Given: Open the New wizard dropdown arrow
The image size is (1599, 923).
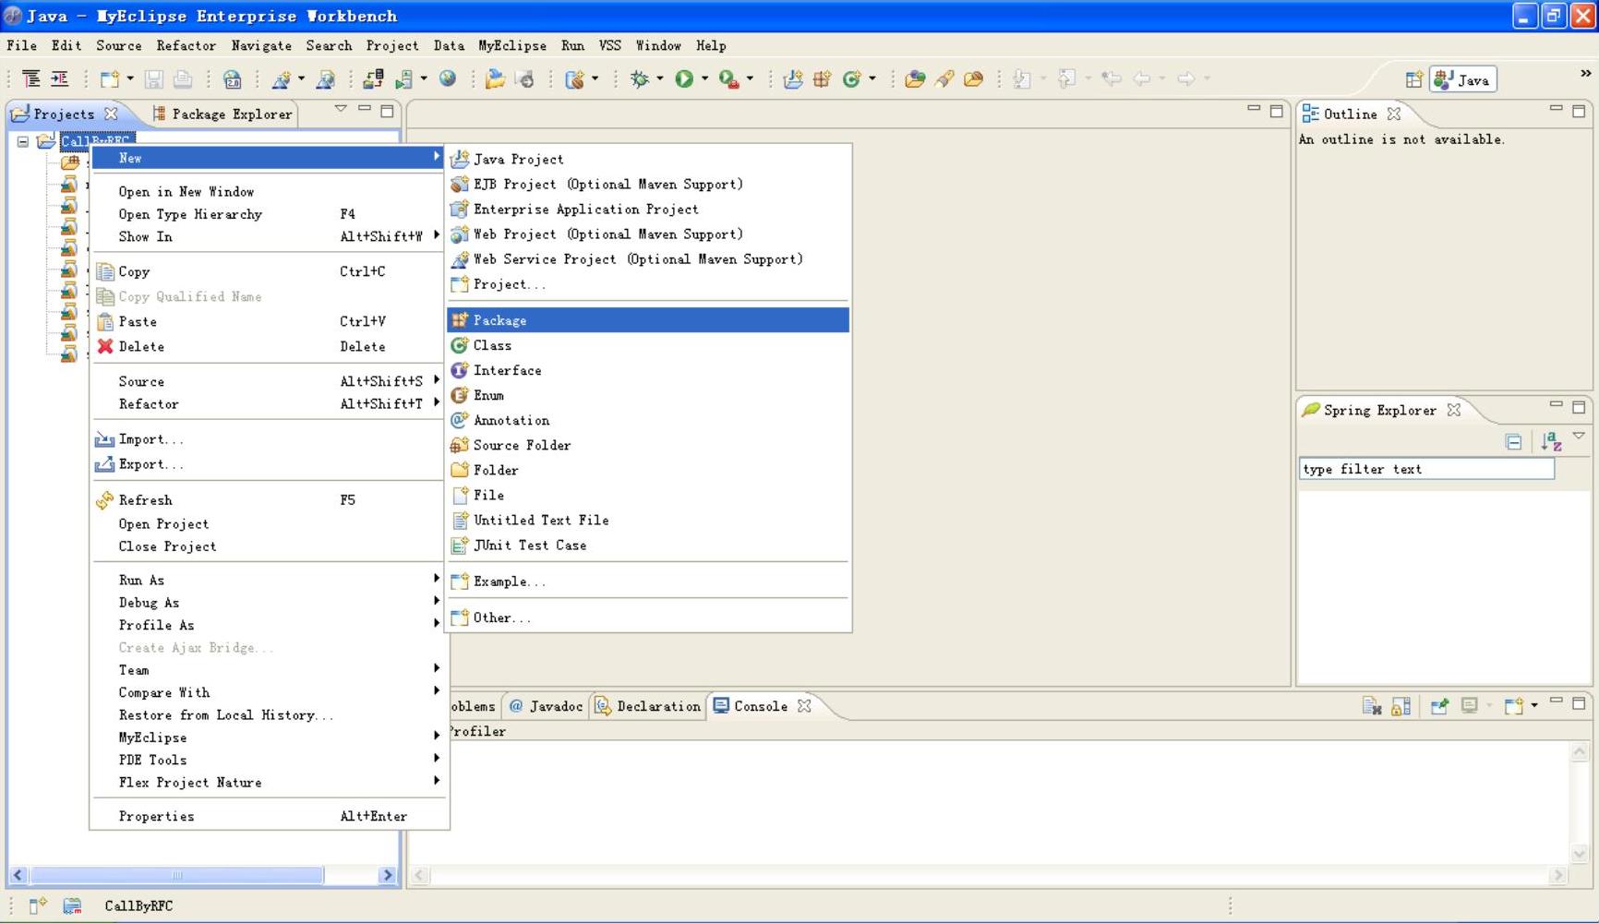Looking at the screenshot, I should tap(129, 79).
